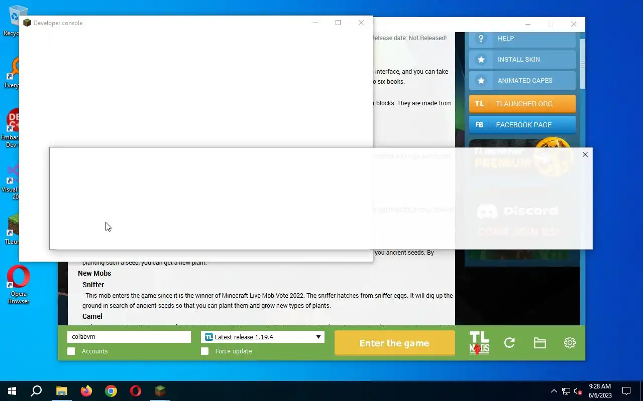Toggle the Accounts checkbox
Image resolution: width=643 pixels, height=401 pixels.
[x=71, y=351]
